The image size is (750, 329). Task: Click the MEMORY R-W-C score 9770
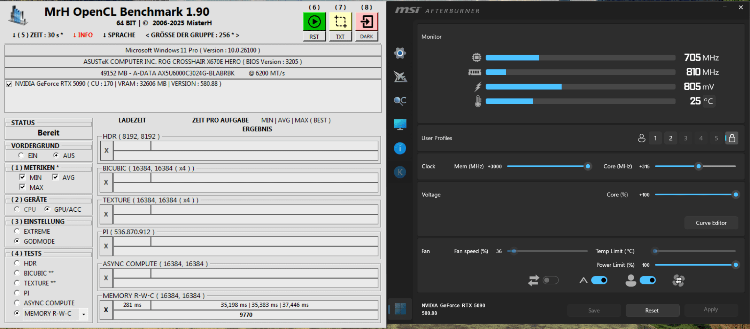coord(246,315)
